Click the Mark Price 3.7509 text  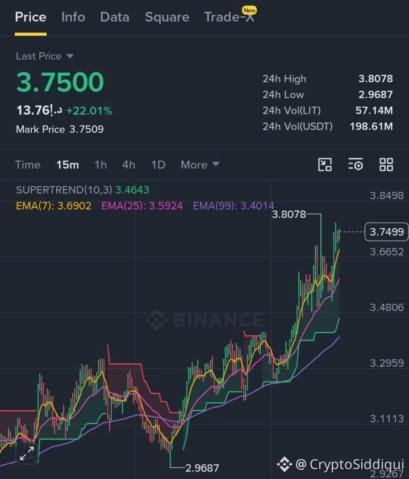click(x=60, y=129)
